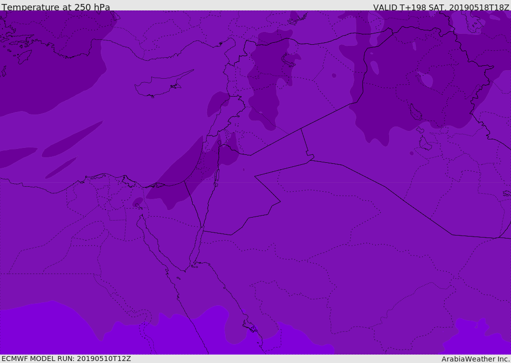Click the 'VALID T+198 SAT. 20190518T18Z' timestamp
The width and height of the screenshot is (511, 363).
click(x=441, y=7)
